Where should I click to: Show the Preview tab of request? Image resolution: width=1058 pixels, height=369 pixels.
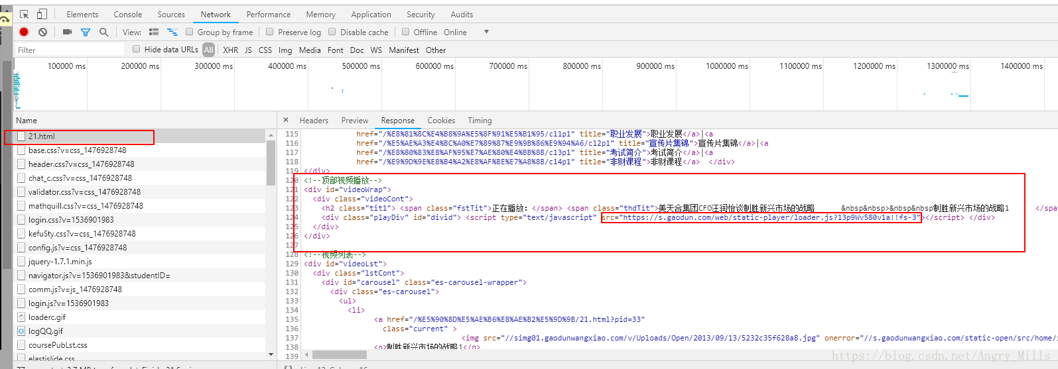click(355, 120)
